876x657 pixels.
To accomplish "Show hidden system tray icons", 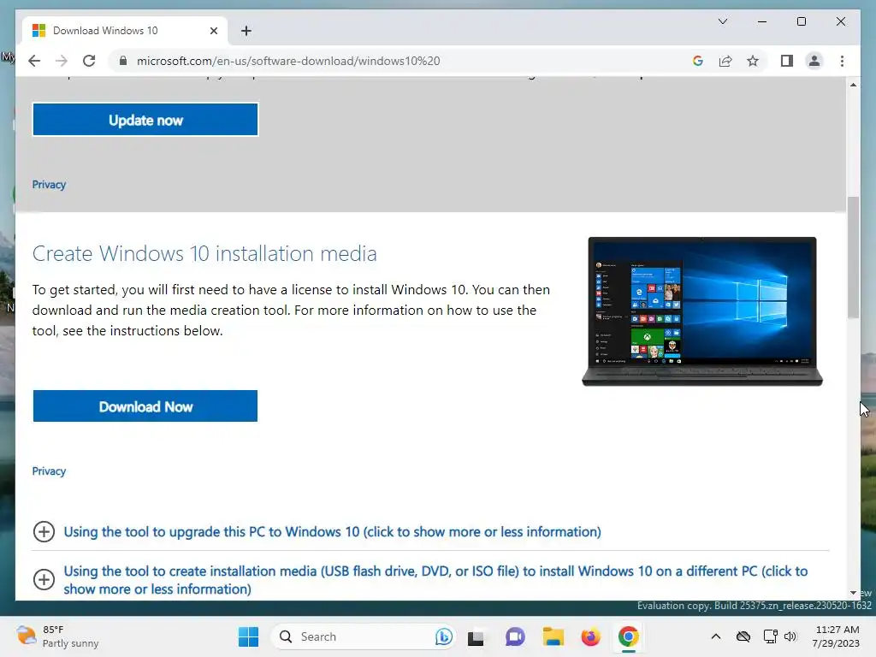I will point(716,636).
